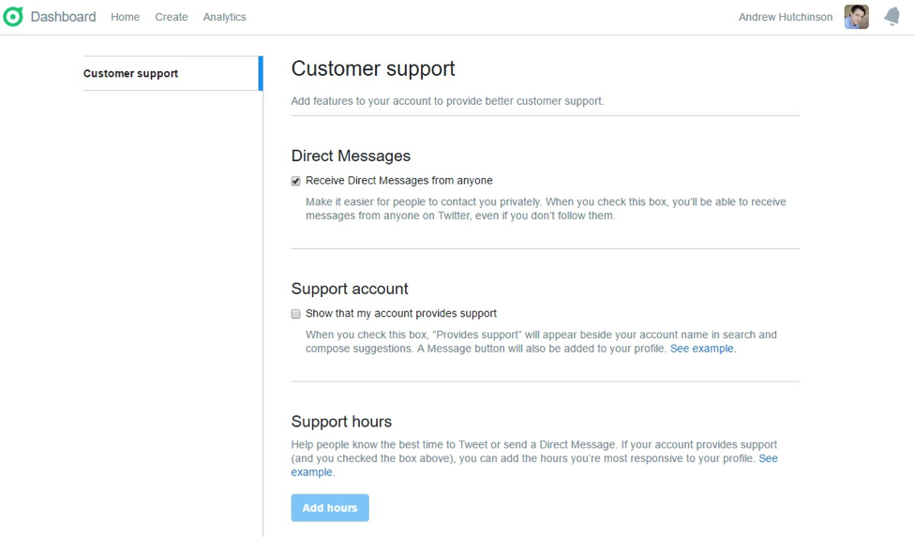The height and width of the screenshot is (537, 914).
Task: Open See example link under Support account
Action: pyautogui.click(x=702, y=349)
